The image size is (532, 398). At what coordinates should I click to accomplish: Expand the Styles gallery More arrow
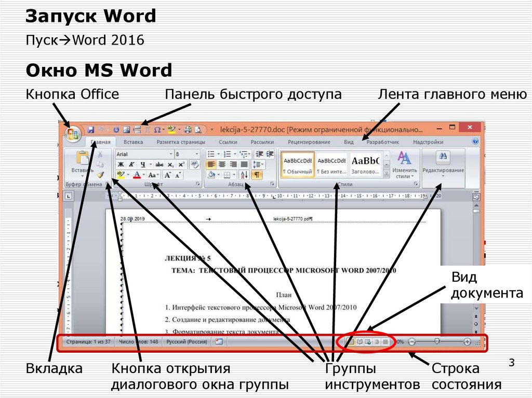[x=387, y=173]
